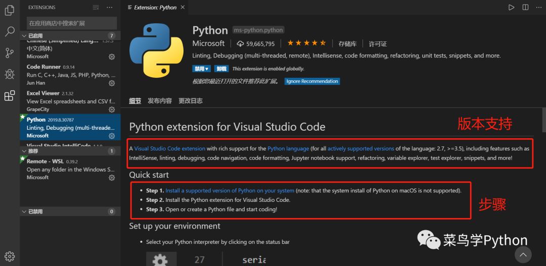Image resolution: width=546 pixels, height=266 pixels.
Task: Click the clear extensions input list icon
Action: [96, 7]
